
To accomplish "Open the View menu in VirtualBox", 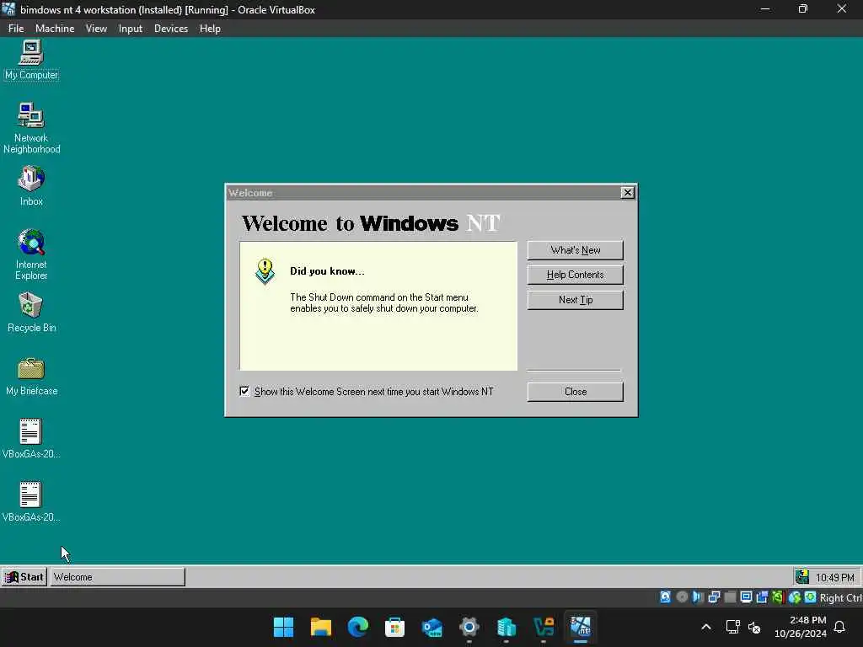I will [96, 29].
